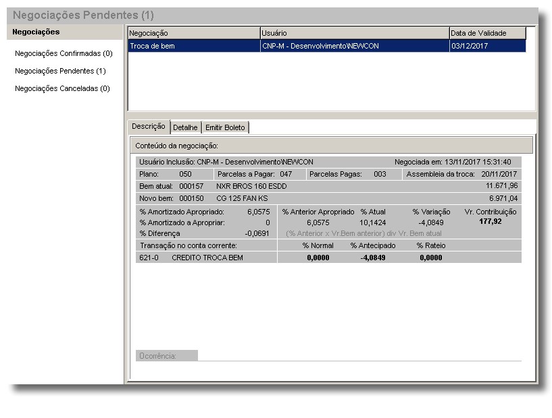This screenshot has height=418, width=552.
Task: Click the Assembleia da troca date 20/11/2017
Action: coord(499,174)
